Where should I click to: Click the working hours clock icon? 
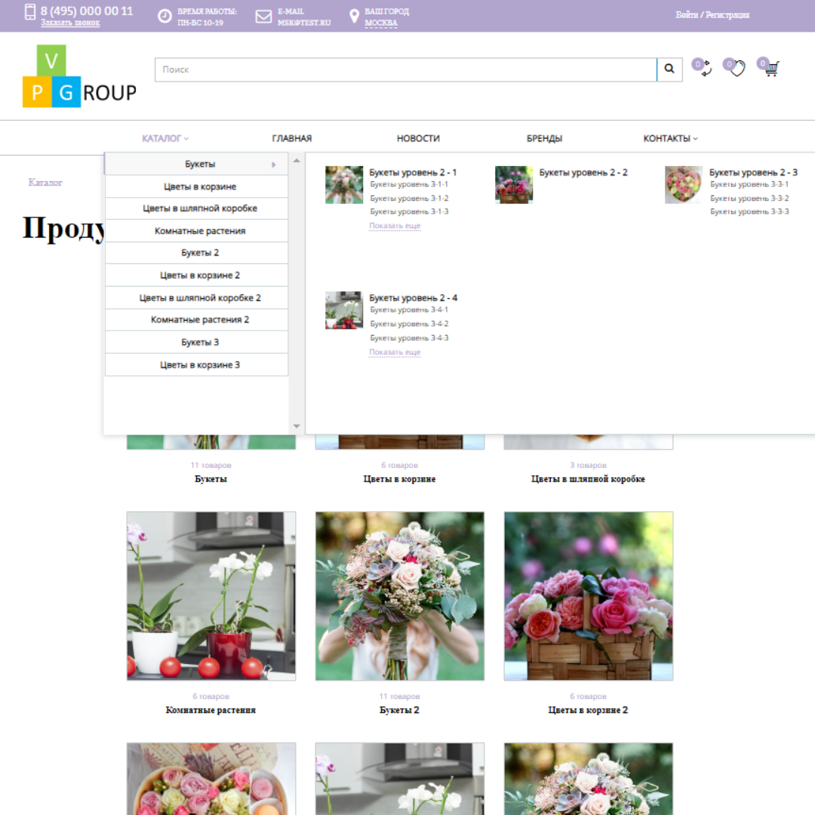(165, 17)
